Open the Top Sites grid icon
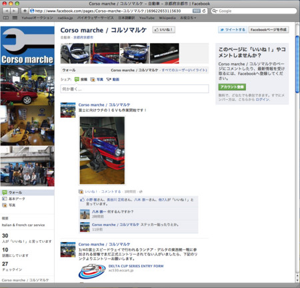 coord(15,18)
